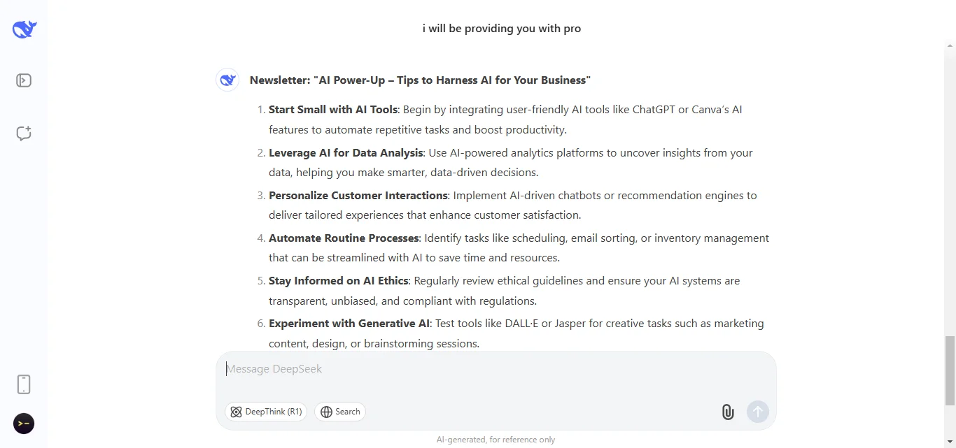Select the conversation title at the top
The image size is (956, 448).
point(501,28)
